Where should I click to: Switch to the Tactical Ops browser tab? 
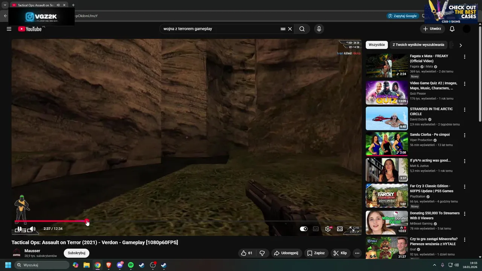click(x=38, y=5)
